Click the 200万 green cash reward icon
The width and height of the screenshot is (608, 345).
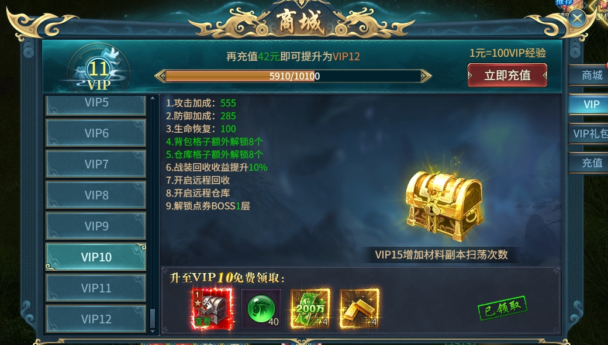click(310, 309)
